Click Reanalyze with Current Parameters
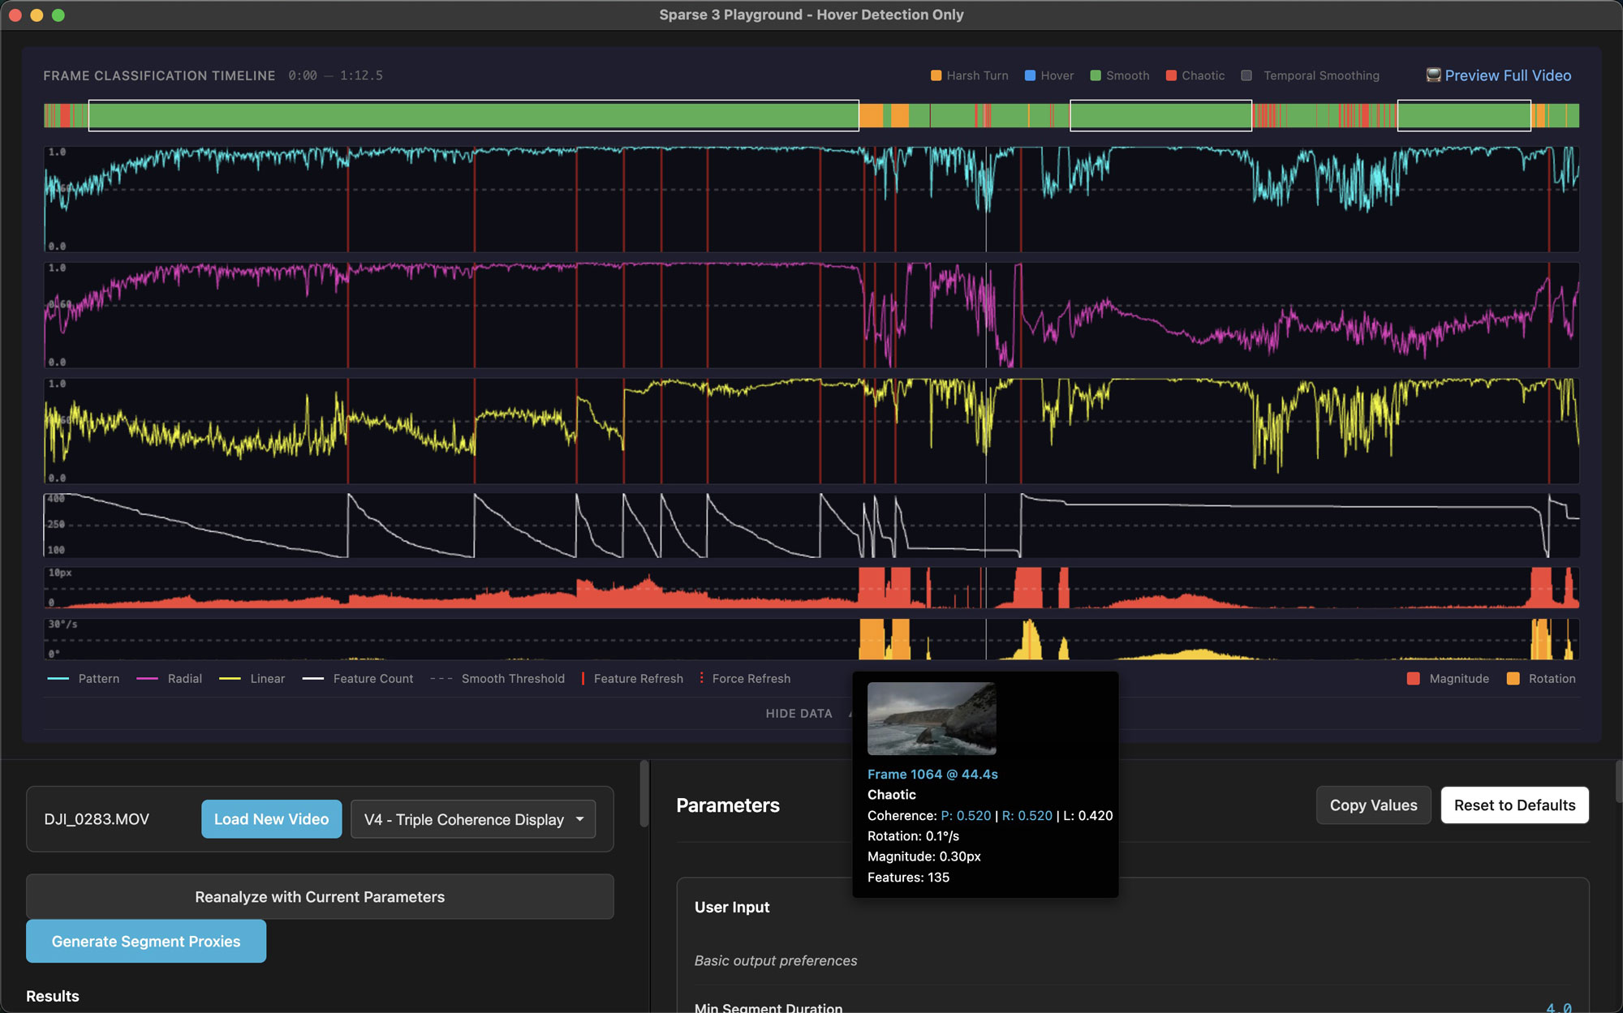The width and height of the screenshot is (1623, 1013). pyautogui.click(x=320, y=896)
